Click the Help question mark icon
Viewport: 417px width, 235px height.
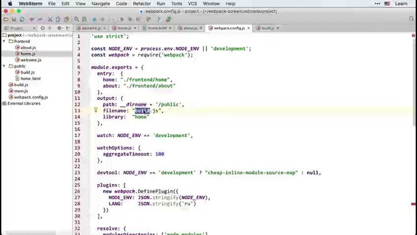tap(158, 20)
